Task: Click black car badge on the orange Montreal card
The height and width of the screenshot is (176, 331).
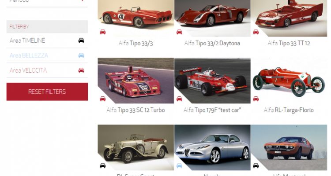Action: pos(256,165)
